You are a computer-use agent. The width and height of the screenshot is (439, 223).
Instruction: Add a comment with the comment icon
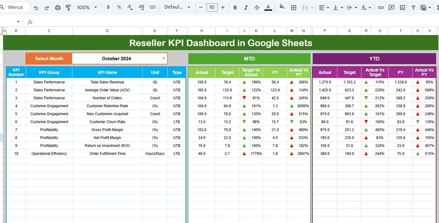[391, 7]
